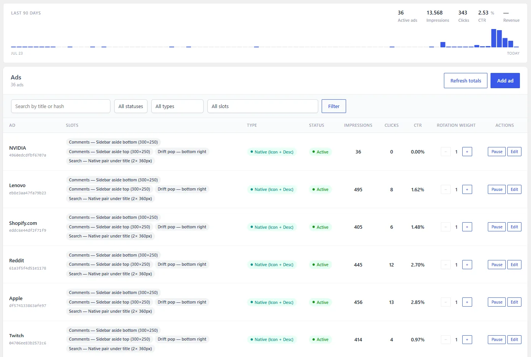The height and width of the screenshot is (357, 531).
Task: Pause the Lenovo ad
Action: click(497, 189)
